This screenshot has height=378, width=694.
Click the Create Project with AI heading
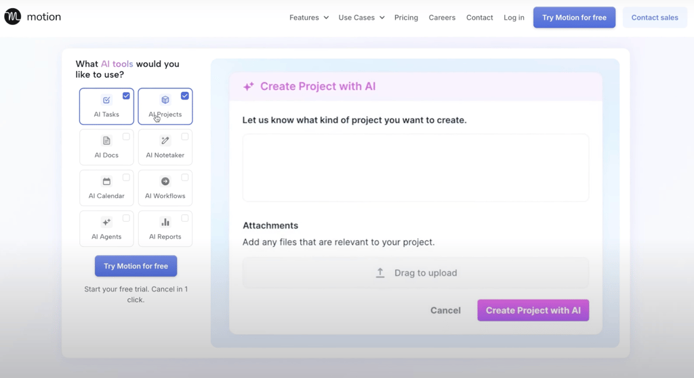pos(318,86)
